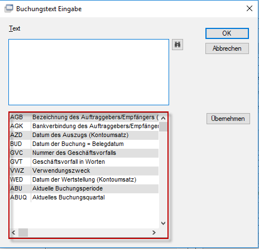This screenshot has width=259, height=249.
Task: Select ABU Aktuelle Buchungsperiode row
Action: click(x=84, y=189)
